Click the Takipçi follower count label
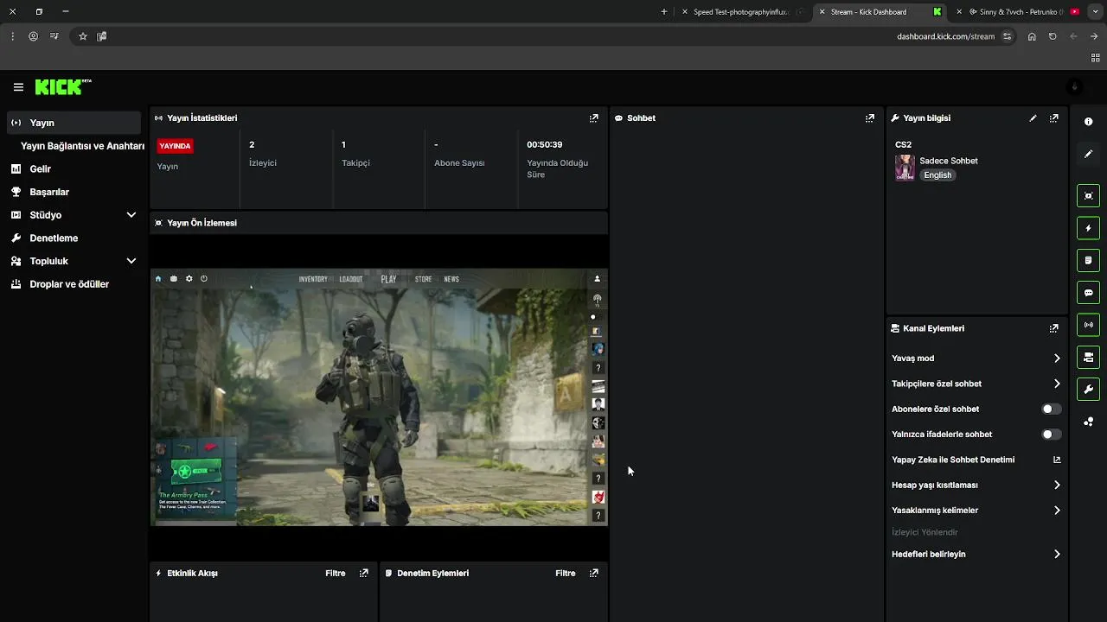 coord(355,163)
